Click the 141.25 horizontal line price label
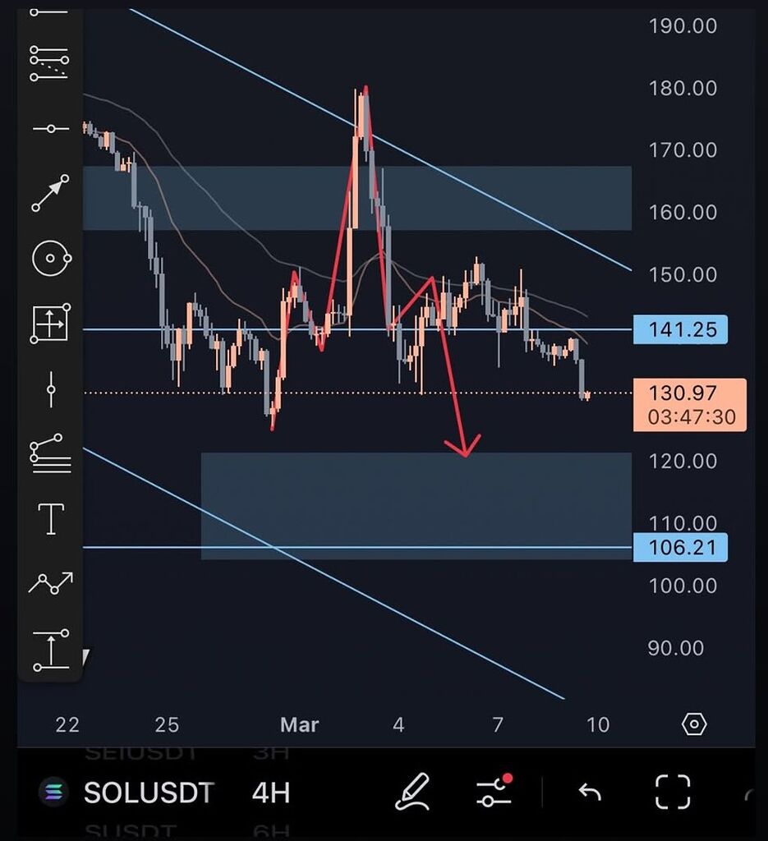 coord(680,330)
